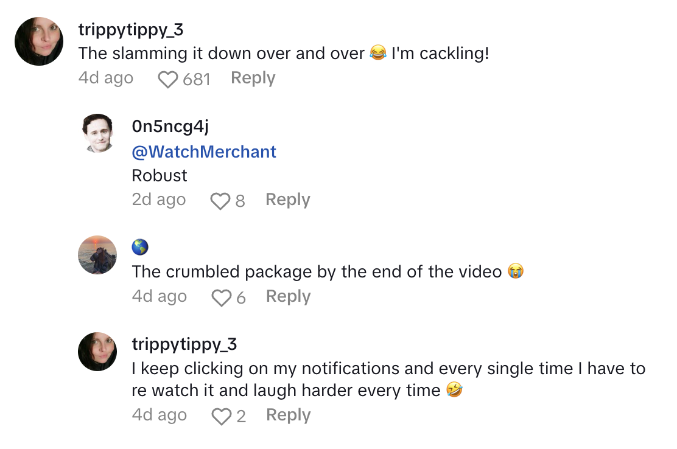
Task: Like the 'Robust' reply by 0n5ncg4j
Action: pos(220,201)
